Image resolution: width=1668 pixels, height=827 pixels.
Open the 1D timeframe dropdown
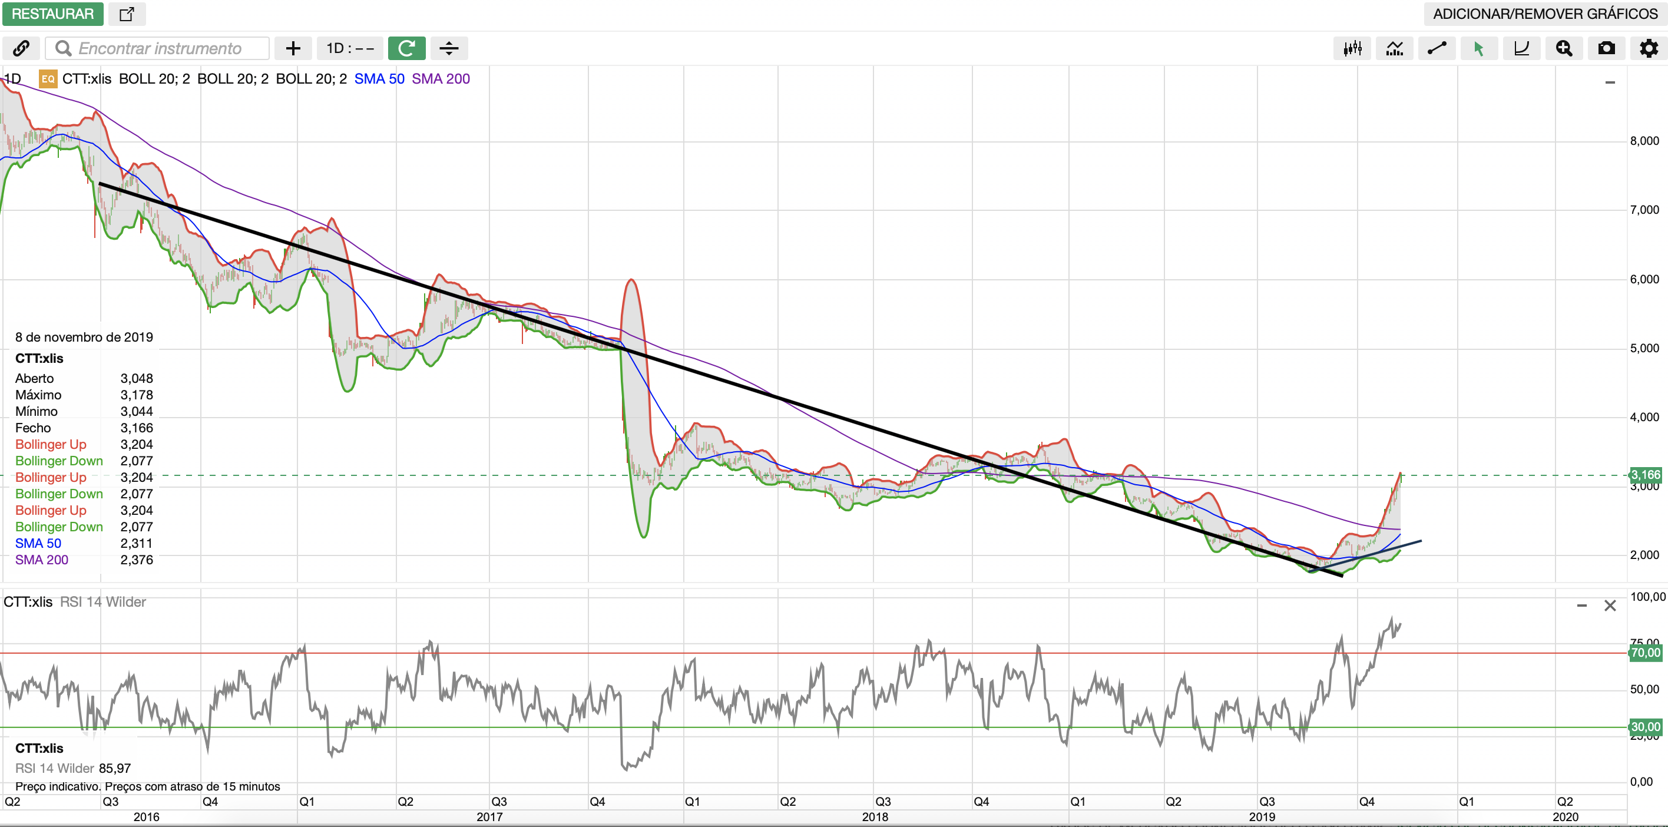point(350,48)
